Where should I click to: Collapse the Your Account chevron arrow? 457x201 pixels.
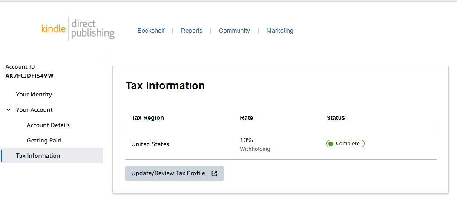pos(9,110)
